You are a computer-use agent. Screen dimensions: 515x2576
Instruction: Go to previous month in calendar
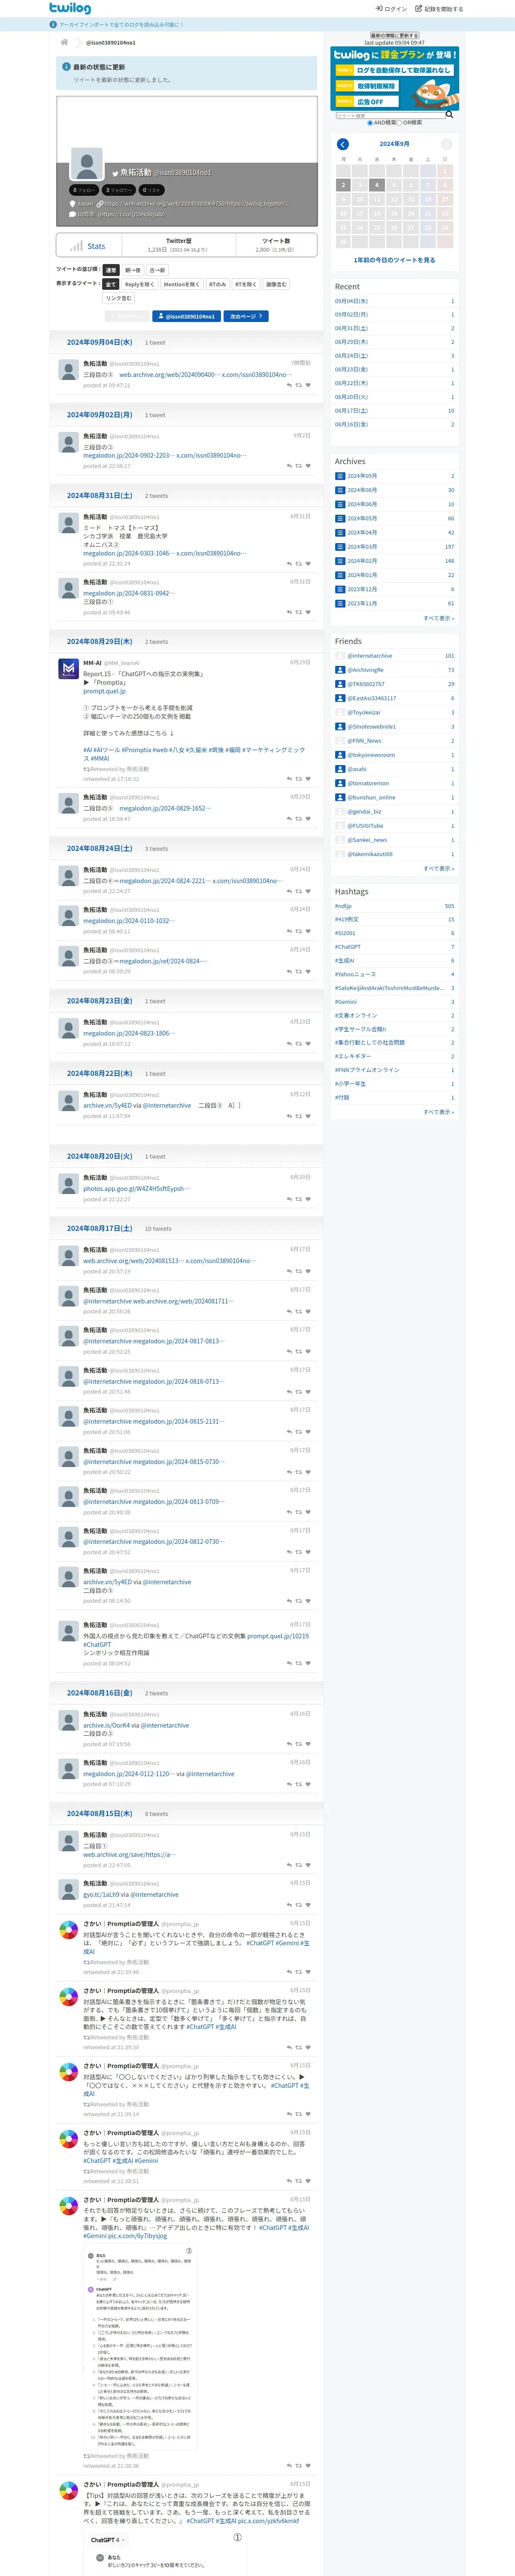tap(342, 144)
